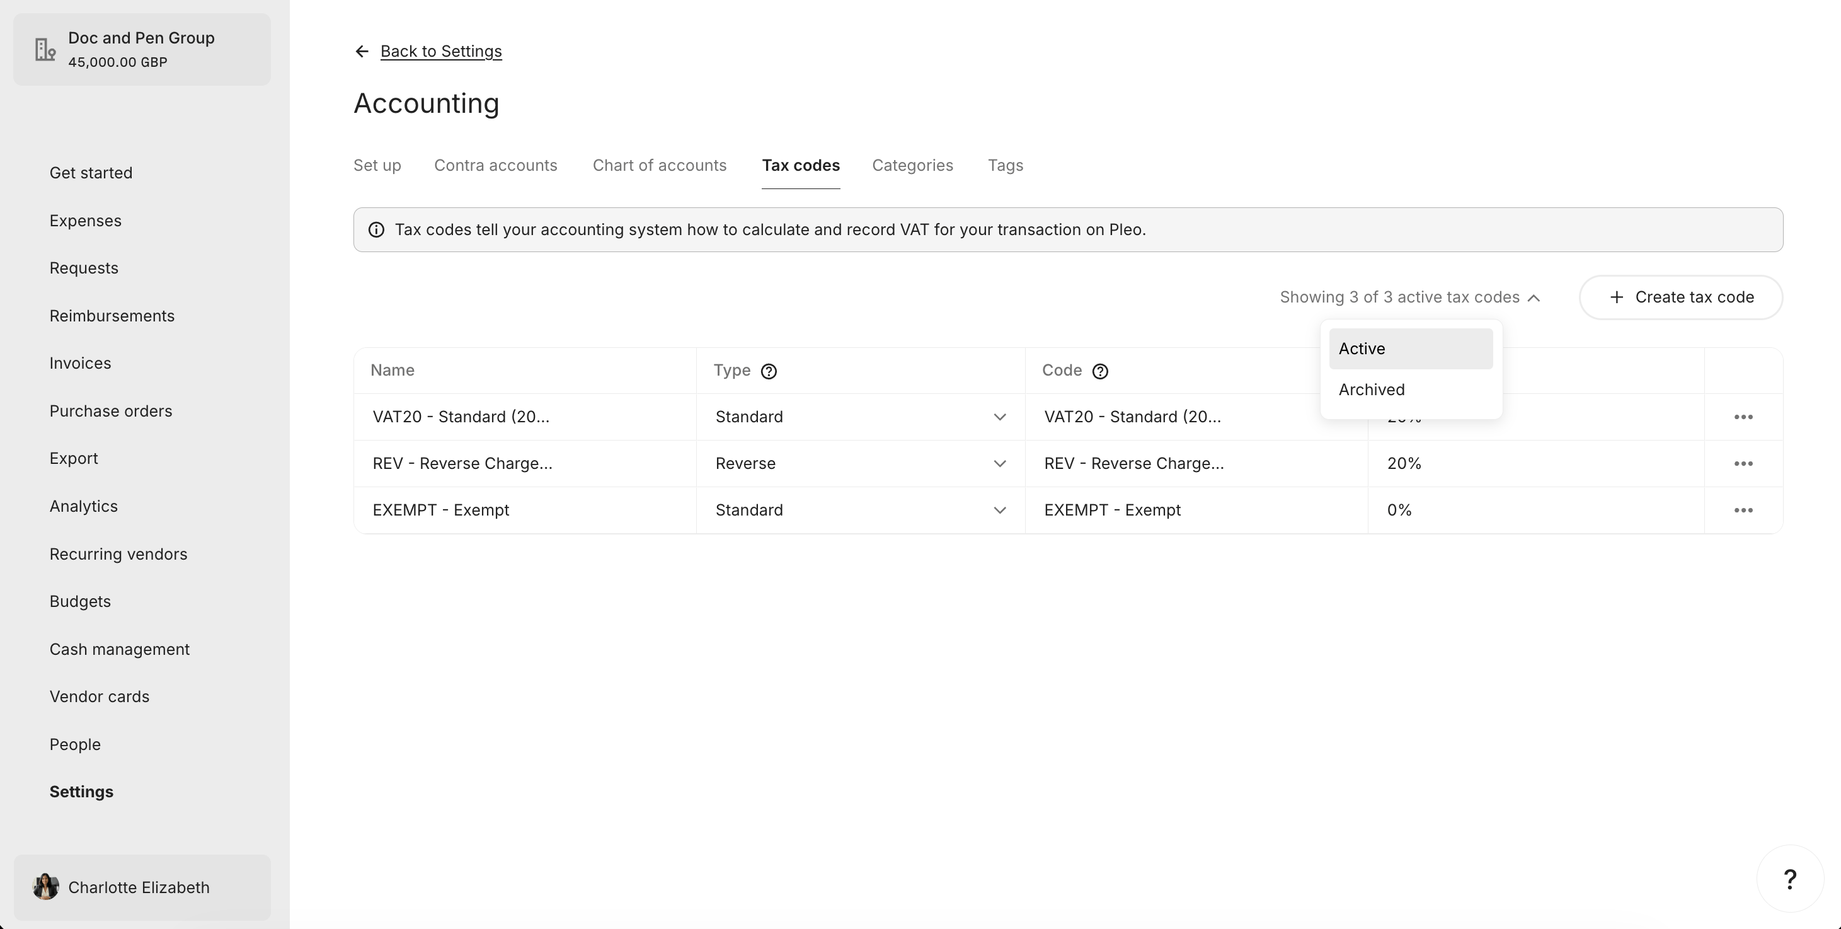Open Analytics page

coord(84,506)
